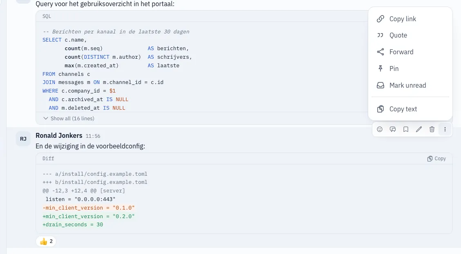This screenshot has height=254, width=461.
Task: Add an emoji reaction to the message
Action: 380,129
